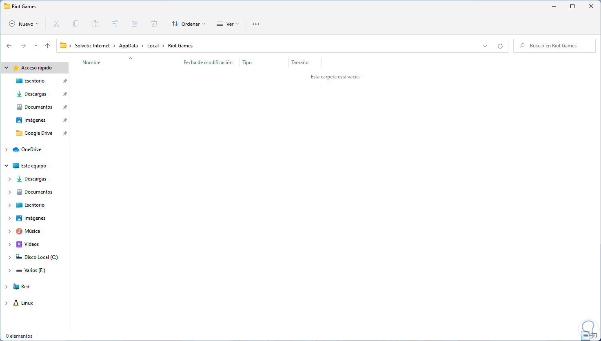Select Local in the breadcrumb path
Image resolution: width=601 pixels, height=341 pixels.
point(153,46)
